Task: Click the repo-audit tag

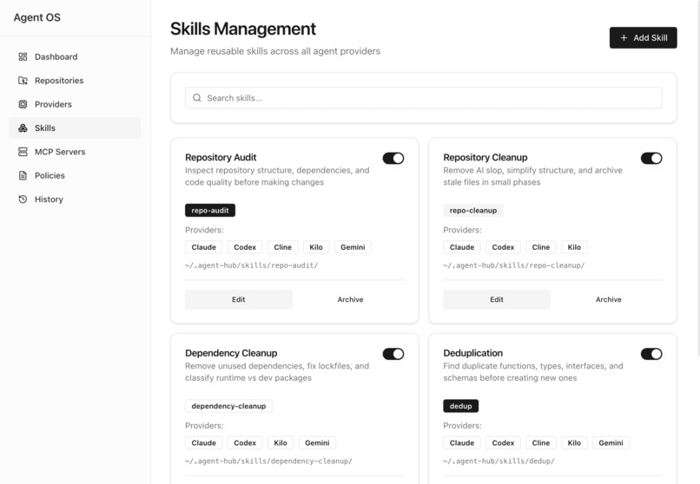Action: pyautogui.click(x=210, y=211)
